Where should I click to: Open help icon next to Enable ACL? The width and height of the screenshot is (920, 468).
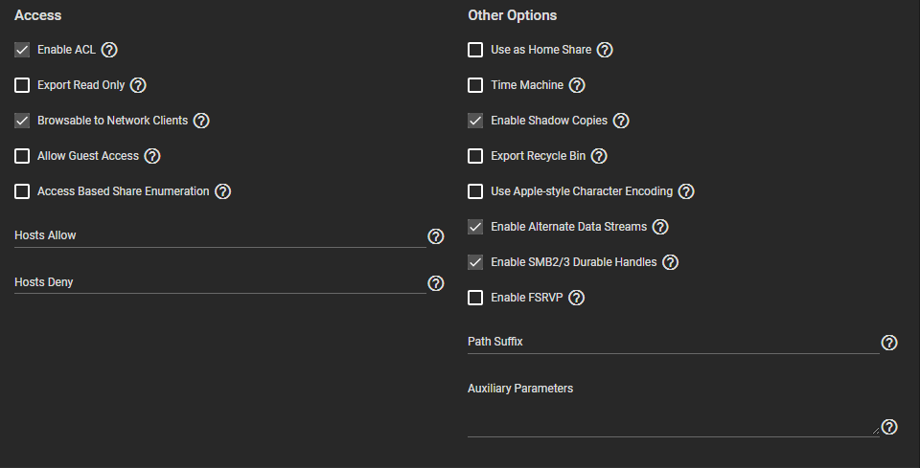coord(109,50)
